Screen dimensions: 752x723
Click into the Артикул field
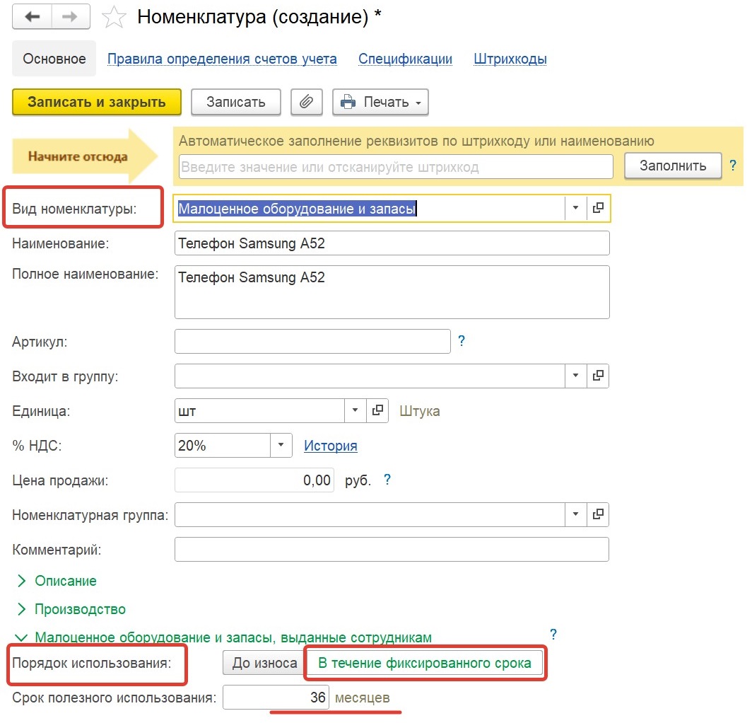click(312, 341)
